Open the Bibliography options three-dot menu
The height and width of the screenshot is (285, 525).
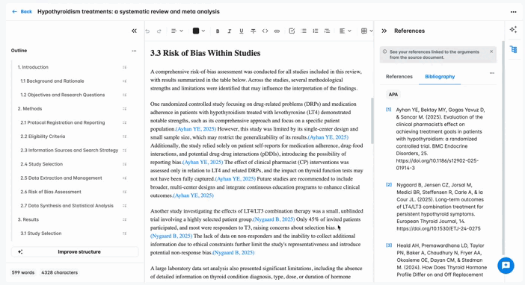(491, 73)
